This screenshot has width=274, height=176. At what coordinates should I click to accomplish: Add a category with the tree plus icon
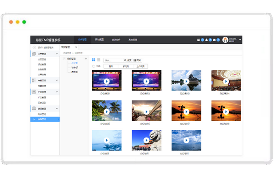click(86, 59)
